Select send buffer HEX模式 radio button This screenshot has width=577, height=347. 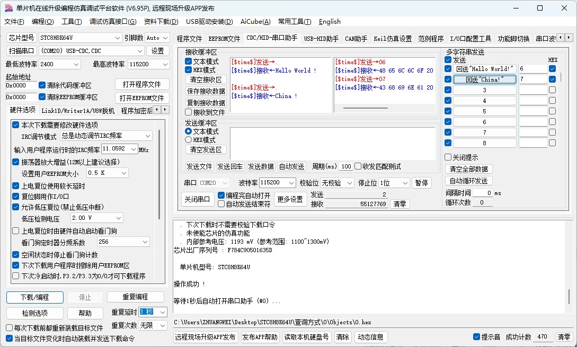pos(189,140)
